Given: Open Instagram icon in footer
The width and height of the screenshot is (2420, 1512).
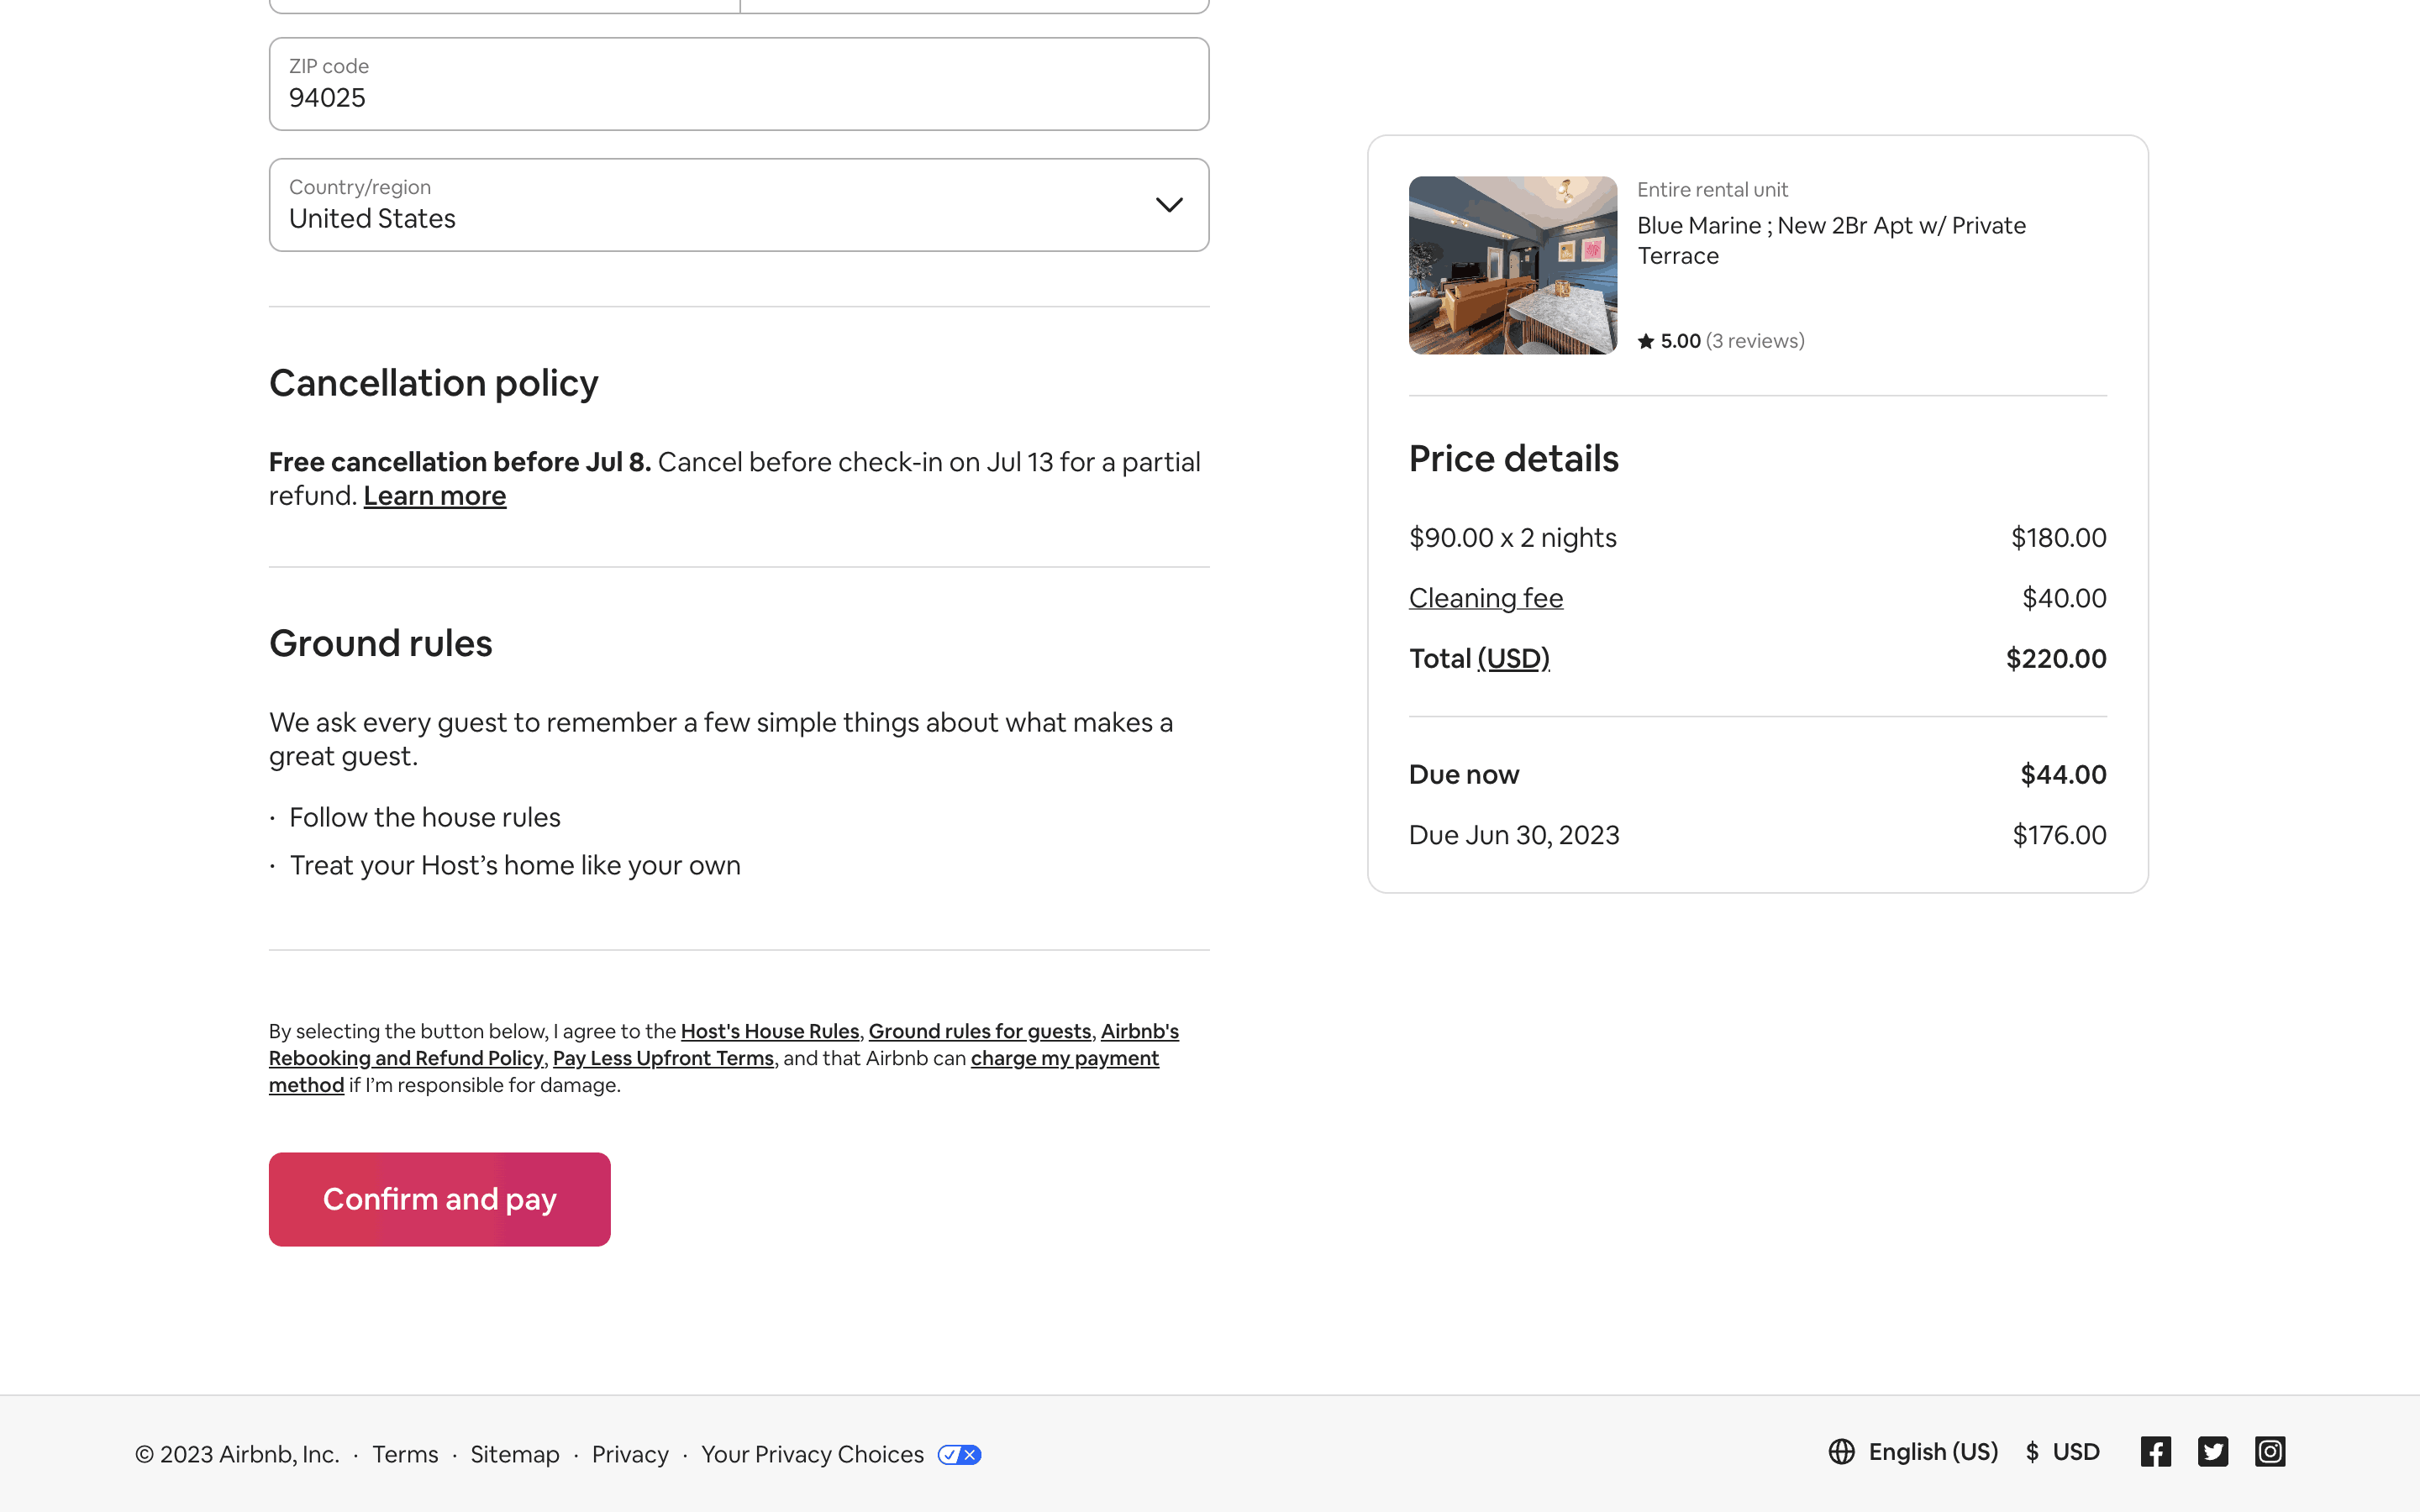Looking at the screenshot, I should pyautogui.click(x=2269, y=1452).
